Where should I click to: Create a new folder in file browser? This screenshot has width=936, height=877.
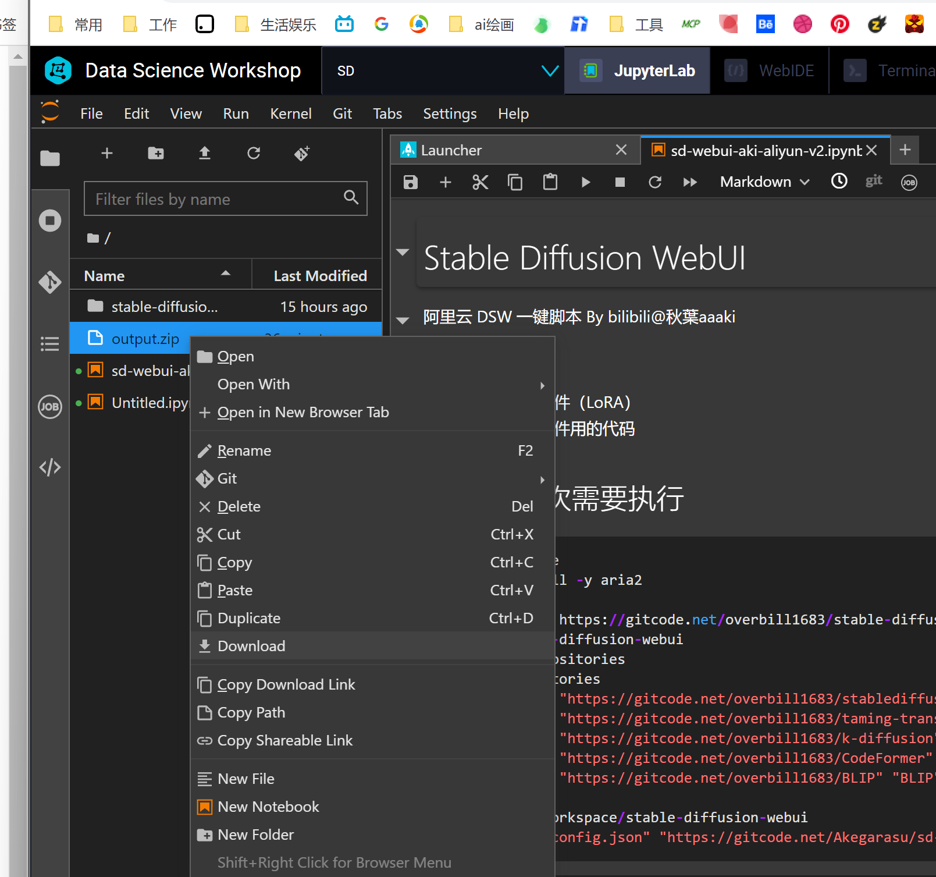click(156, 153)
